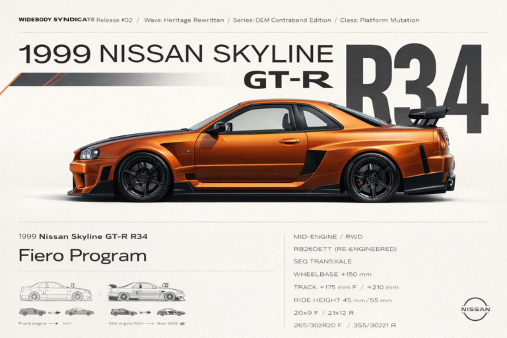Image resolution: width=507 pixels, height=338 pixels.
Task: Click the 'WIDEBODY SYNDICATE' header text
Action: tap(57, 19)
